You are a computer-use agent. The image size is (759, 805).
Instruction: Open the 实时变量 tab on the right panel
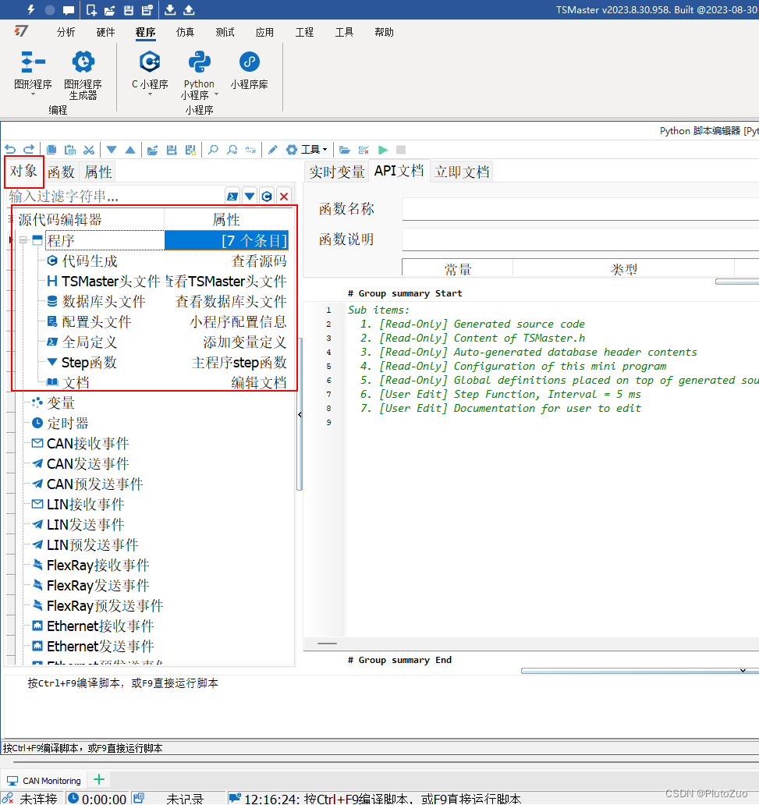click(x=336, y=171)
